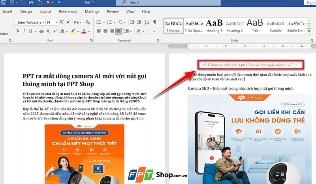Open the font size dropdown
The height and width of the screenshot is (184, 316).
(56, 22)
